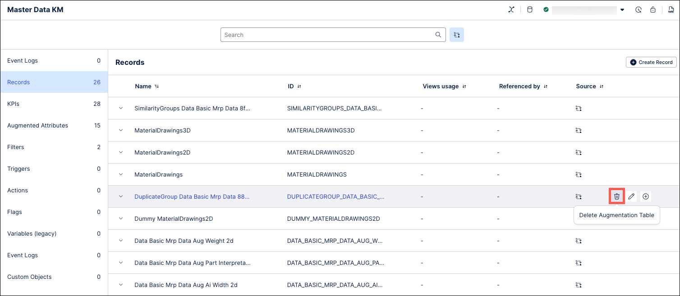Screen dimensions: 680x296
Task: Click the DUPLICATEGROUP_DATA_BASIC_... ID link
Action: [x=336, y=196]
